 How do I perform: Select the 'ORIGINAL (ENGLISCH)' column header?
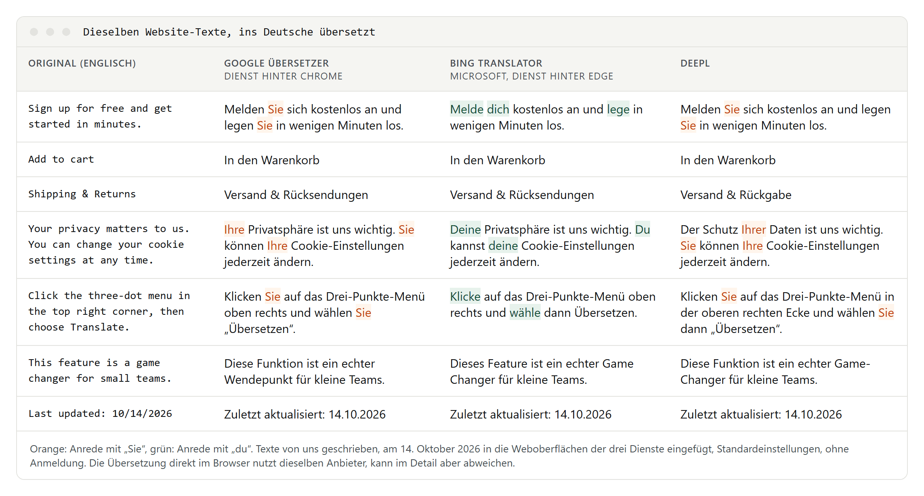(82, 63)
